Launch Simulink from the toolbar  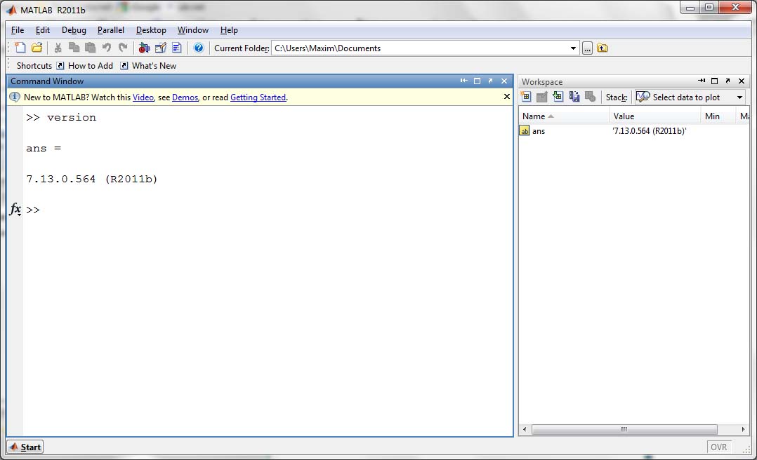144,48
